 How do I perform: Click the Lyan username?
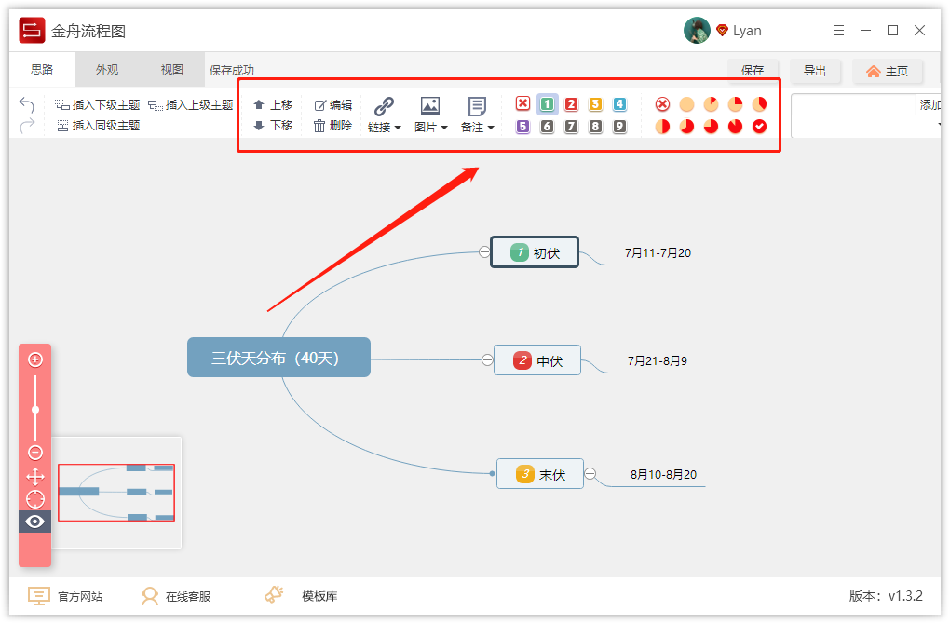point(747,31)
